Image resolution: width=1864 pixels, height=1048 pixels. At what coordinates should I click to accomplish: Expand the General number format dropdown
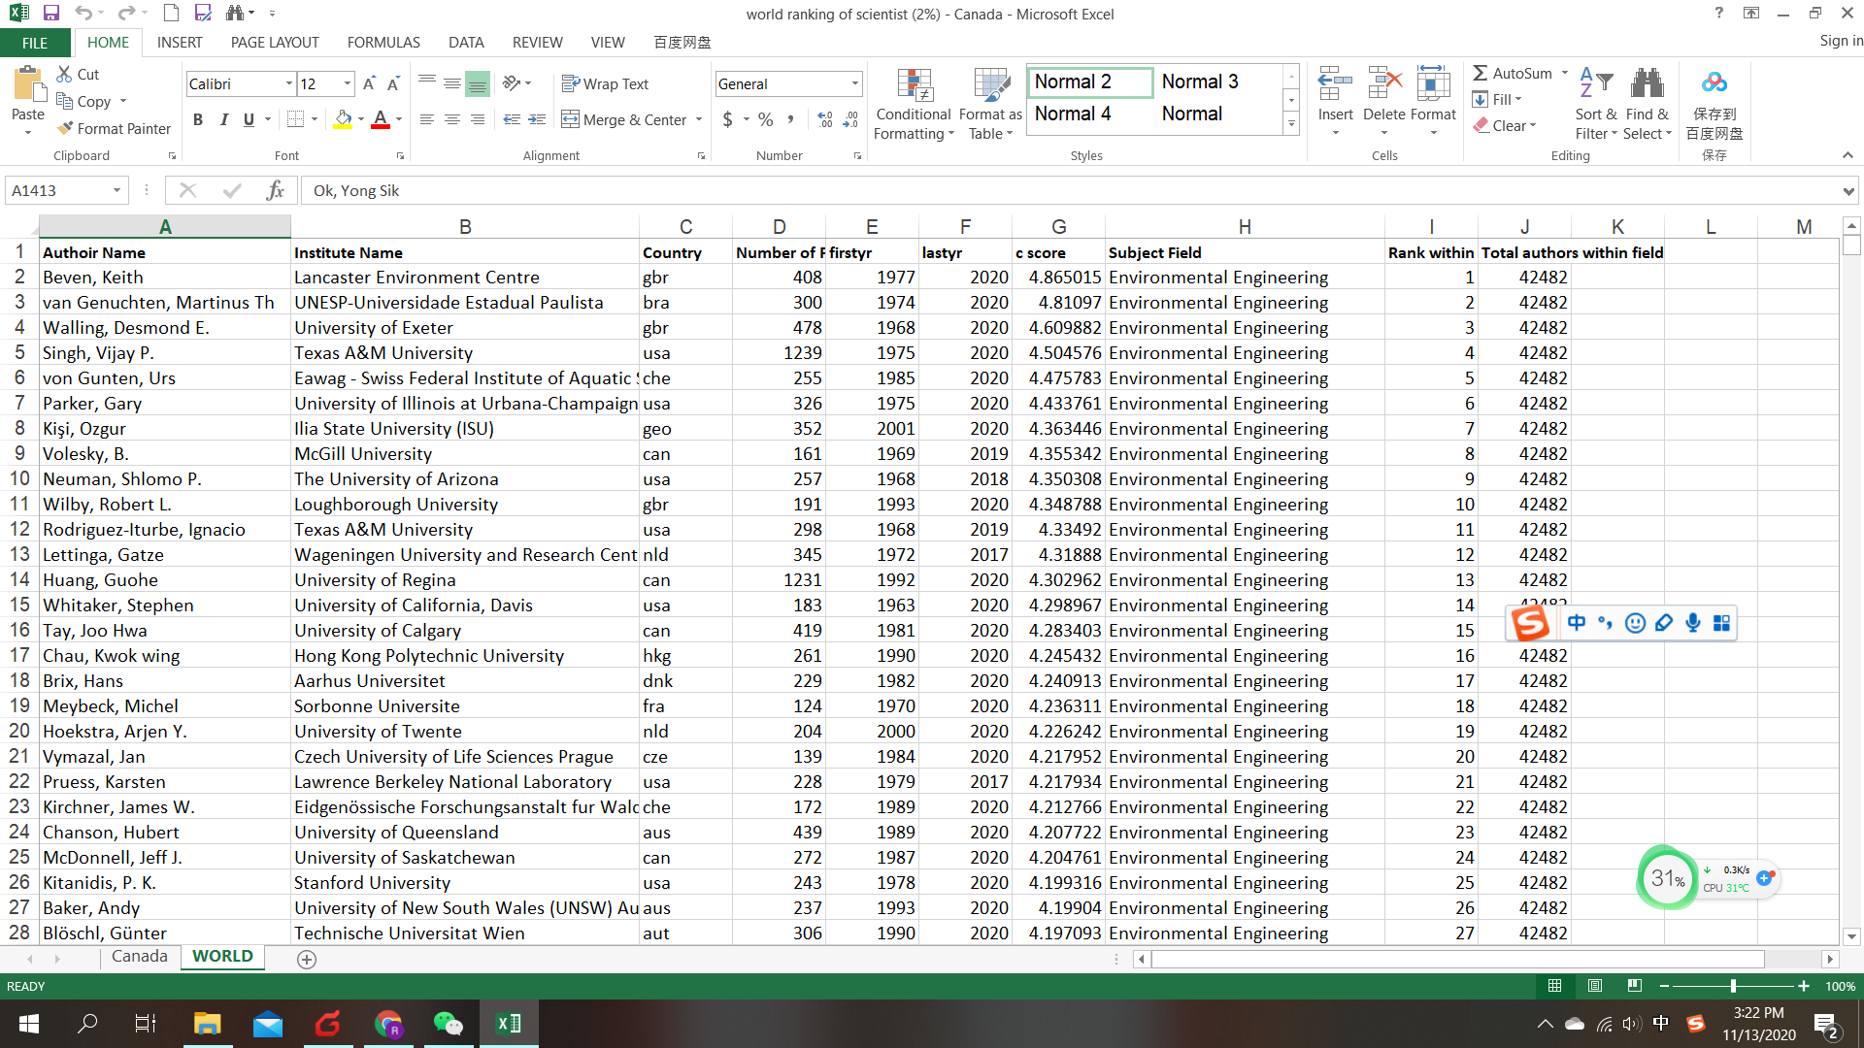point(854,84)
